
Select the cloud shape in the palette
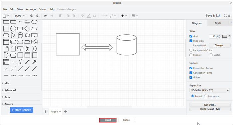pos(27,35)
